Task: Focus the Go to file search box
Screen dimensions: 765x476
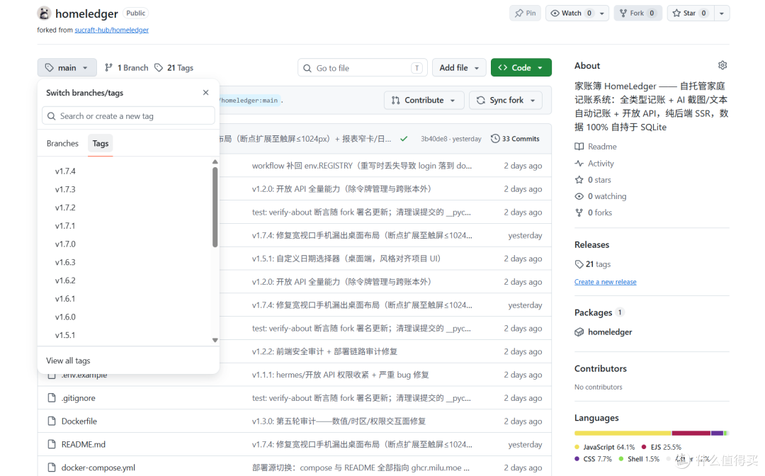Action: tap(363, 68)
